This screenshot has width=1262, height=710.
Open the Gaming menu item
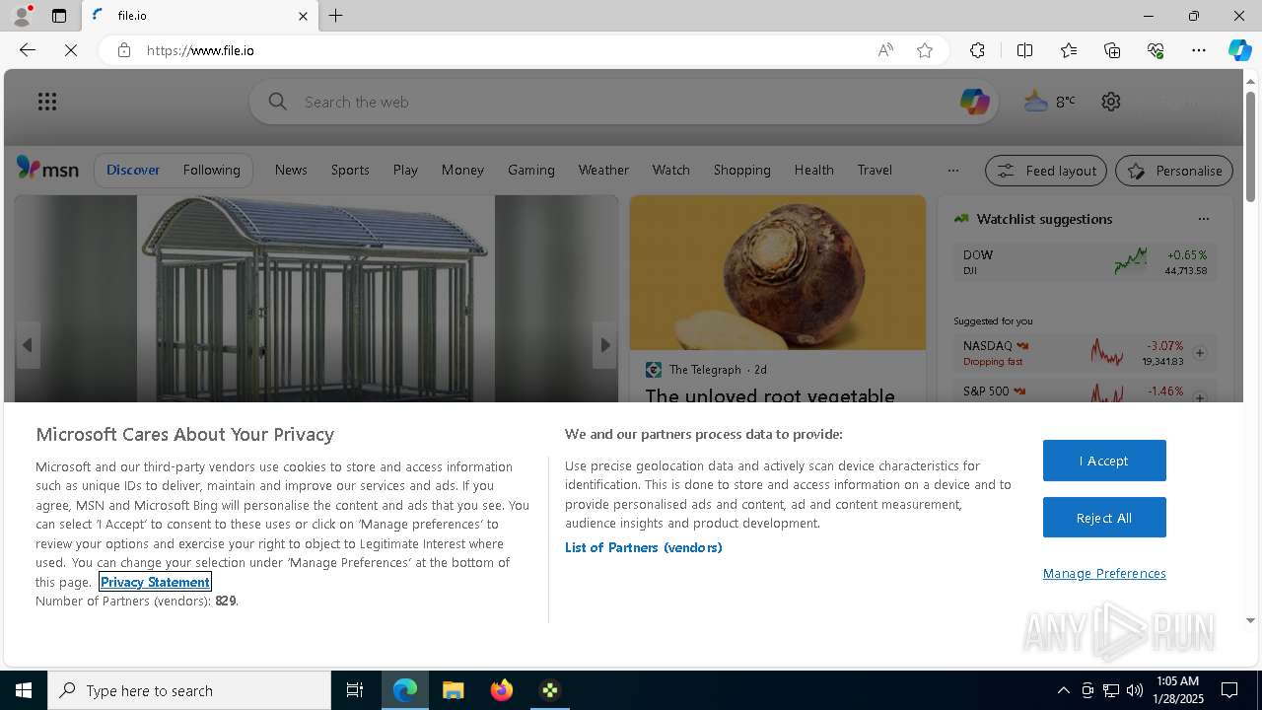tap(531, 170)
